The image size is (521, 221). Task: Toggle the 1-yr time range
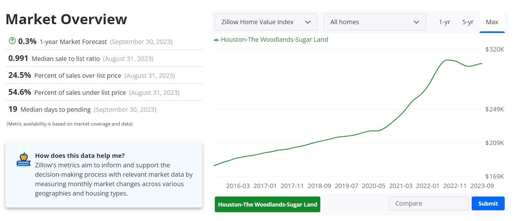pyautogui.click(x=444, y=22)
